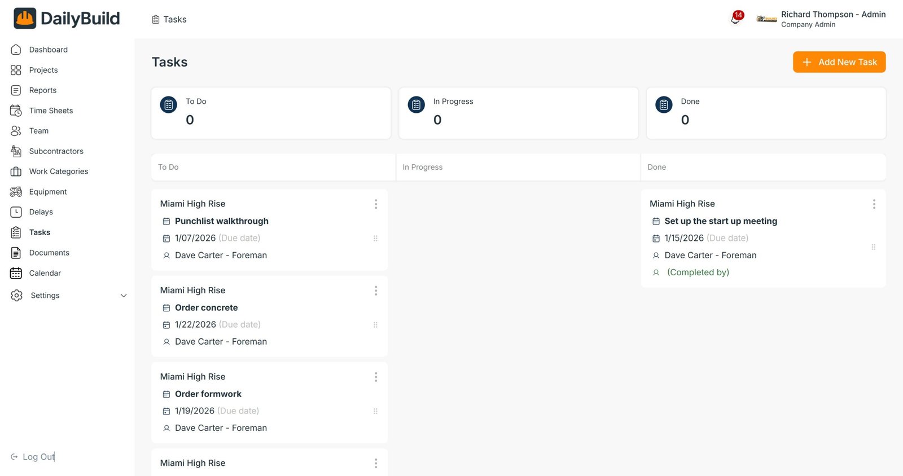
Task: Click the Dashboard icon in sidebar
Action: pos(16,50)
